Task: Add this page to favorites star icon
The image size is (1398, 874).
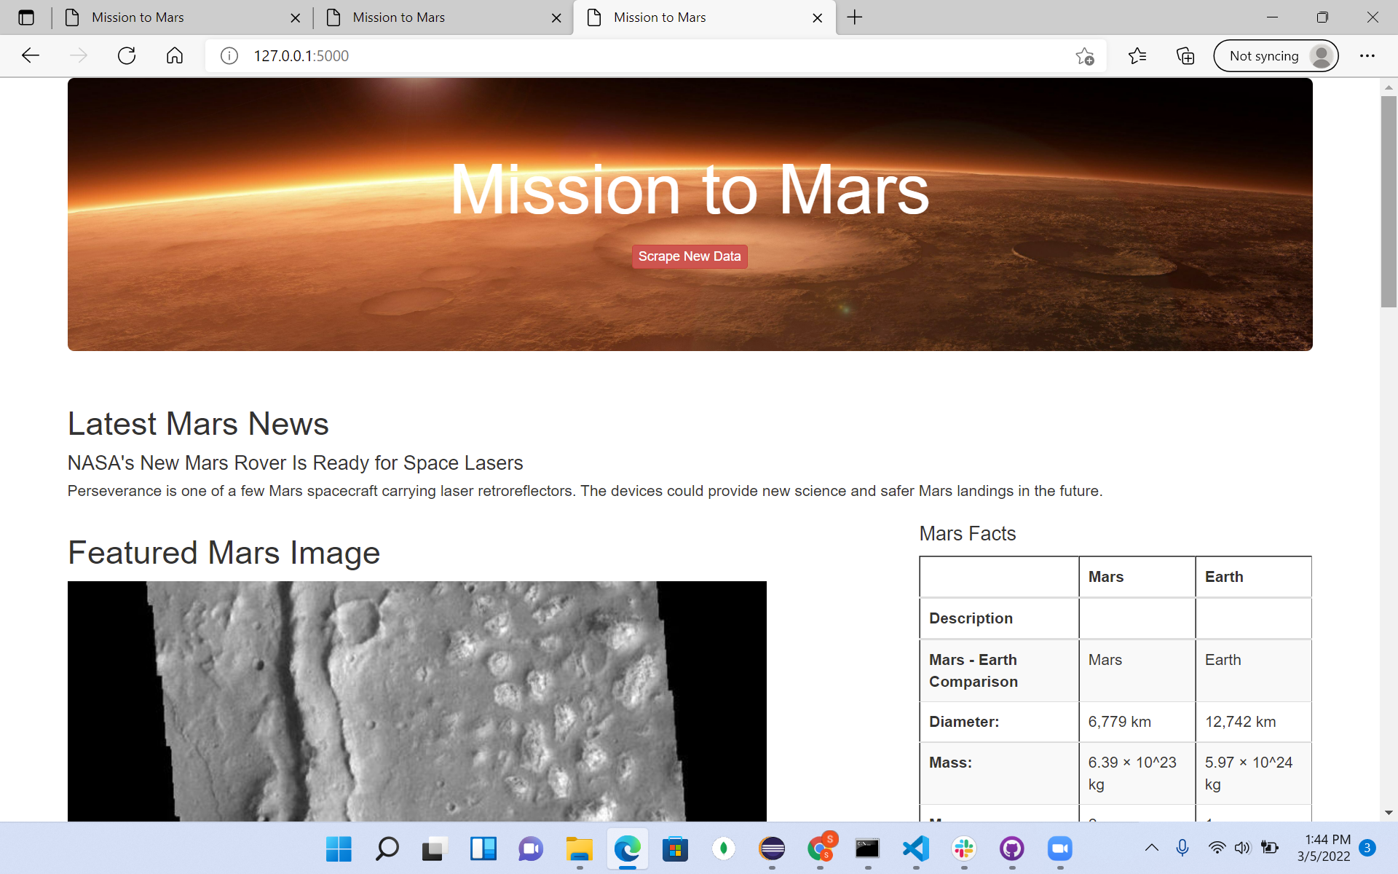Action: pyautogui.click(x=1085, y=56)
